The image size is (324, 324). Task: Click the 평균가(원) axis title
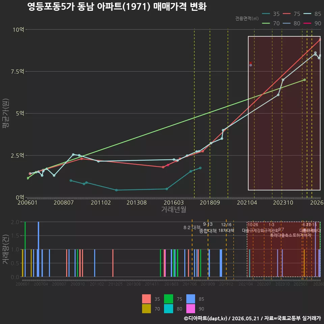tap(6, 113)
